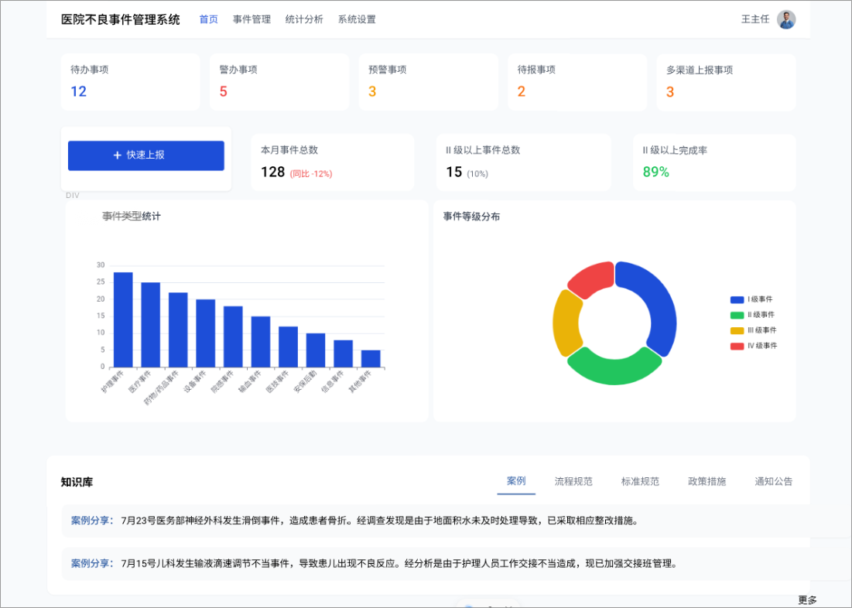Switch to the 流程规范 tab
The width and height of the screenshot is (852, 608).
573,480
